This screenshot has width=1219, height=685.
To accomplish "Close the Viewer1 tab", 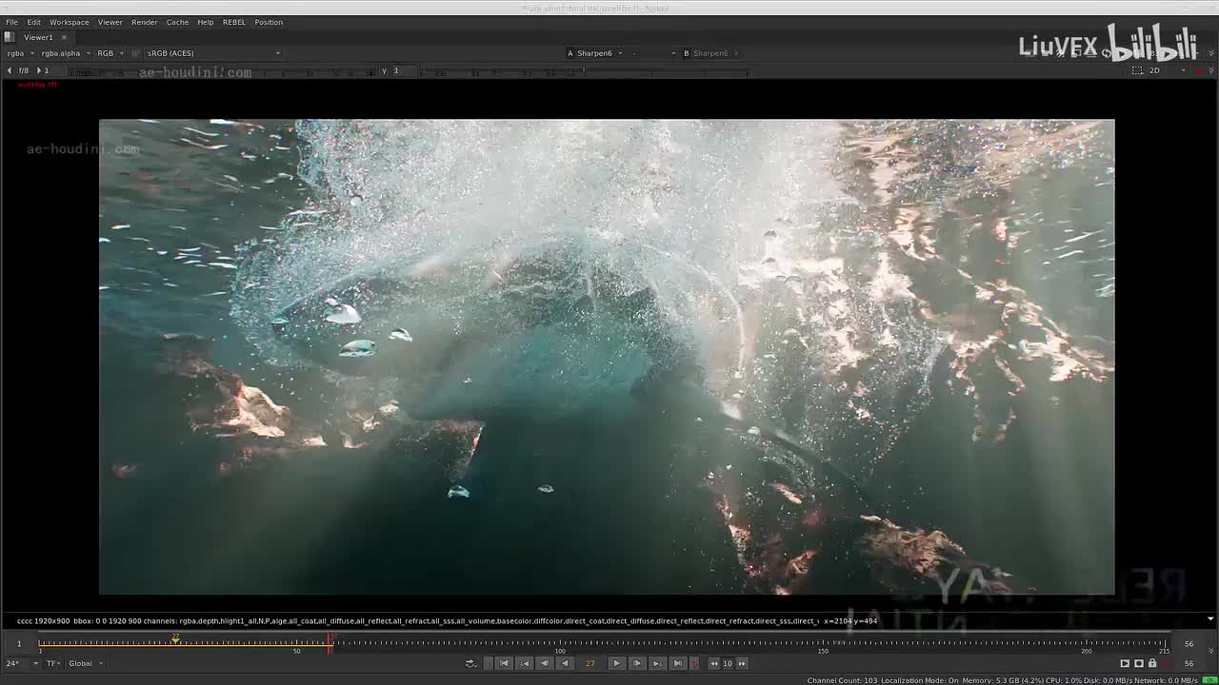I will pyautogui.click(x=64, y=37).
